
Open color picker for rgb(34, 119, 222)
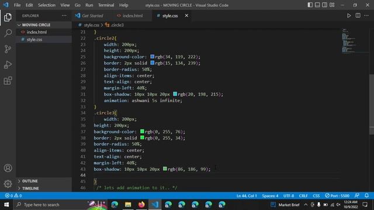coord(152,57)
